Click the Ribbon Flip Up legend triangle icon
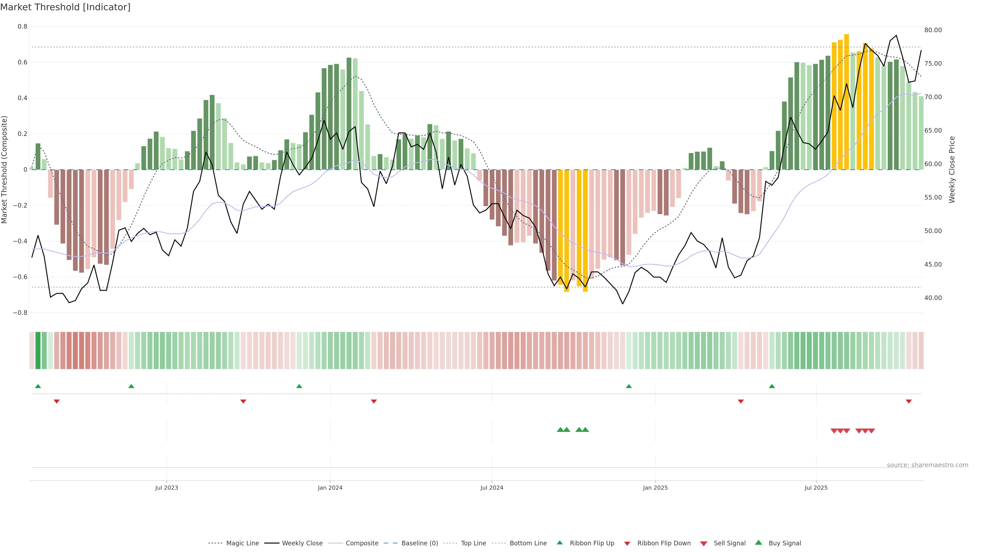Image resolution: width=981 pixels, height=552 pixels. click(x=559, y=543)
